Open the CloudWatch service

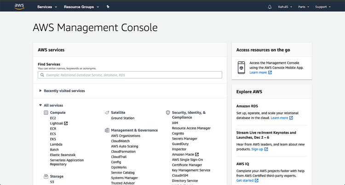click(121, 141)
